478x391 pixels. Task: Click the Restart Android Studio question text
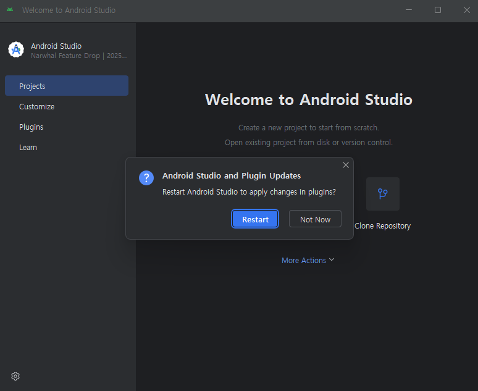click(249, 192)
